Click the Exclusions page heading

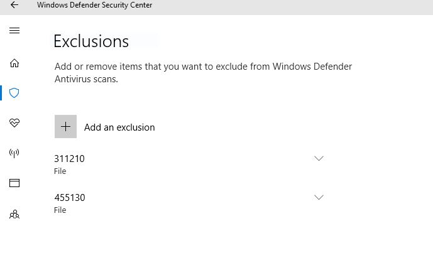[x=91, y=41]
